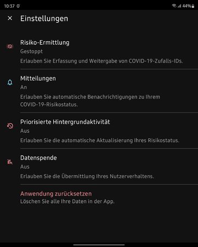Tap the mobile signal strength icon
198x247 pixels.
(x=179, y=6)
